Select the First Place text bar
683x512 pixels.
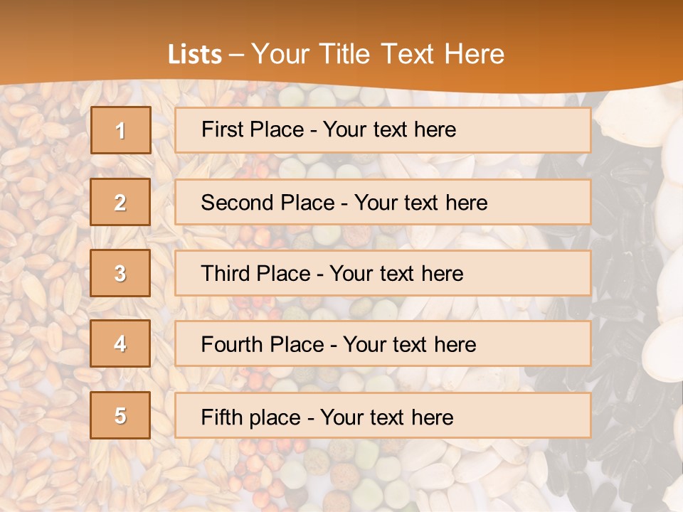coord(383,130)
